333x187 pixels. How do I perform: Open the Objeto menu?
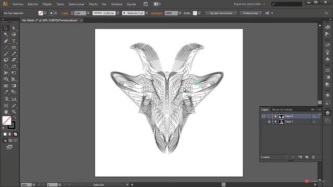(x=47, y=4)
